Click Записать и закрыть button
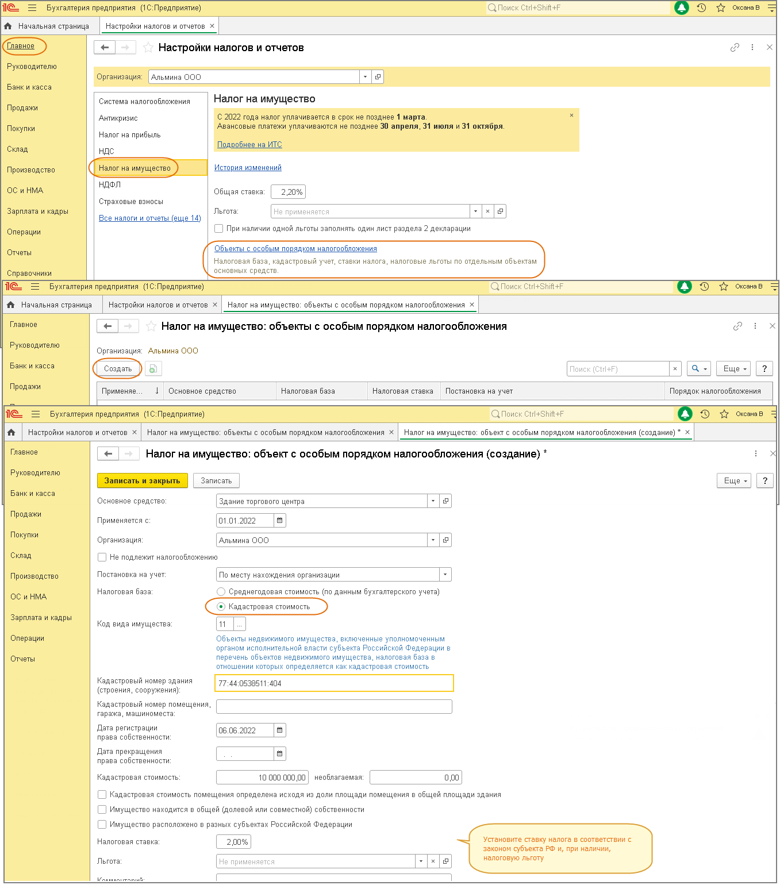This screenshot has width=780, height=885. pyautogui.click(x=143, y=481)
